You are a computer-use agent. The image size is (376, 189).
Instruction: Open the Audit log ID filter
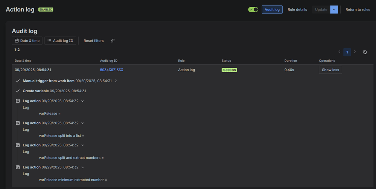[60, 41]
